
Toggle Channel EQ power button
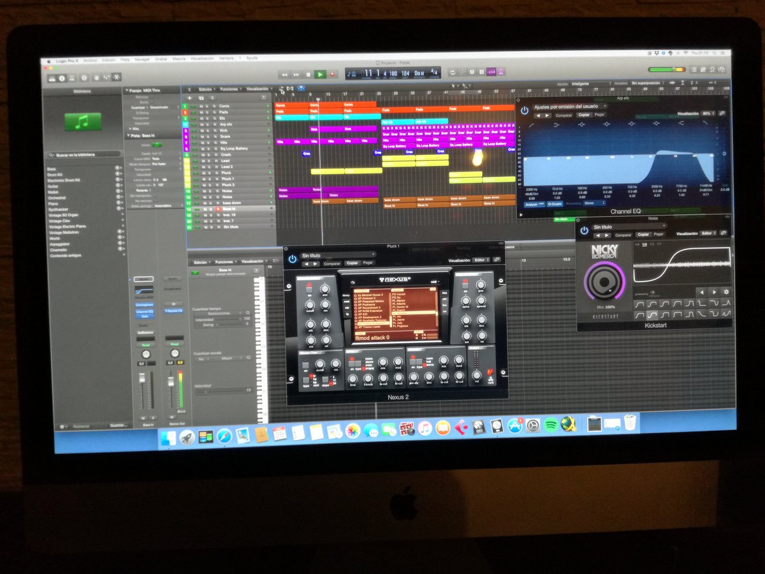[524, 110]
